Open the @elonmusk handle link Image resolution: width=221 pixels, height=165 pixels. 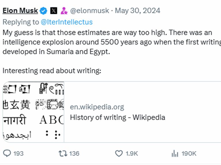pos(90,11)
